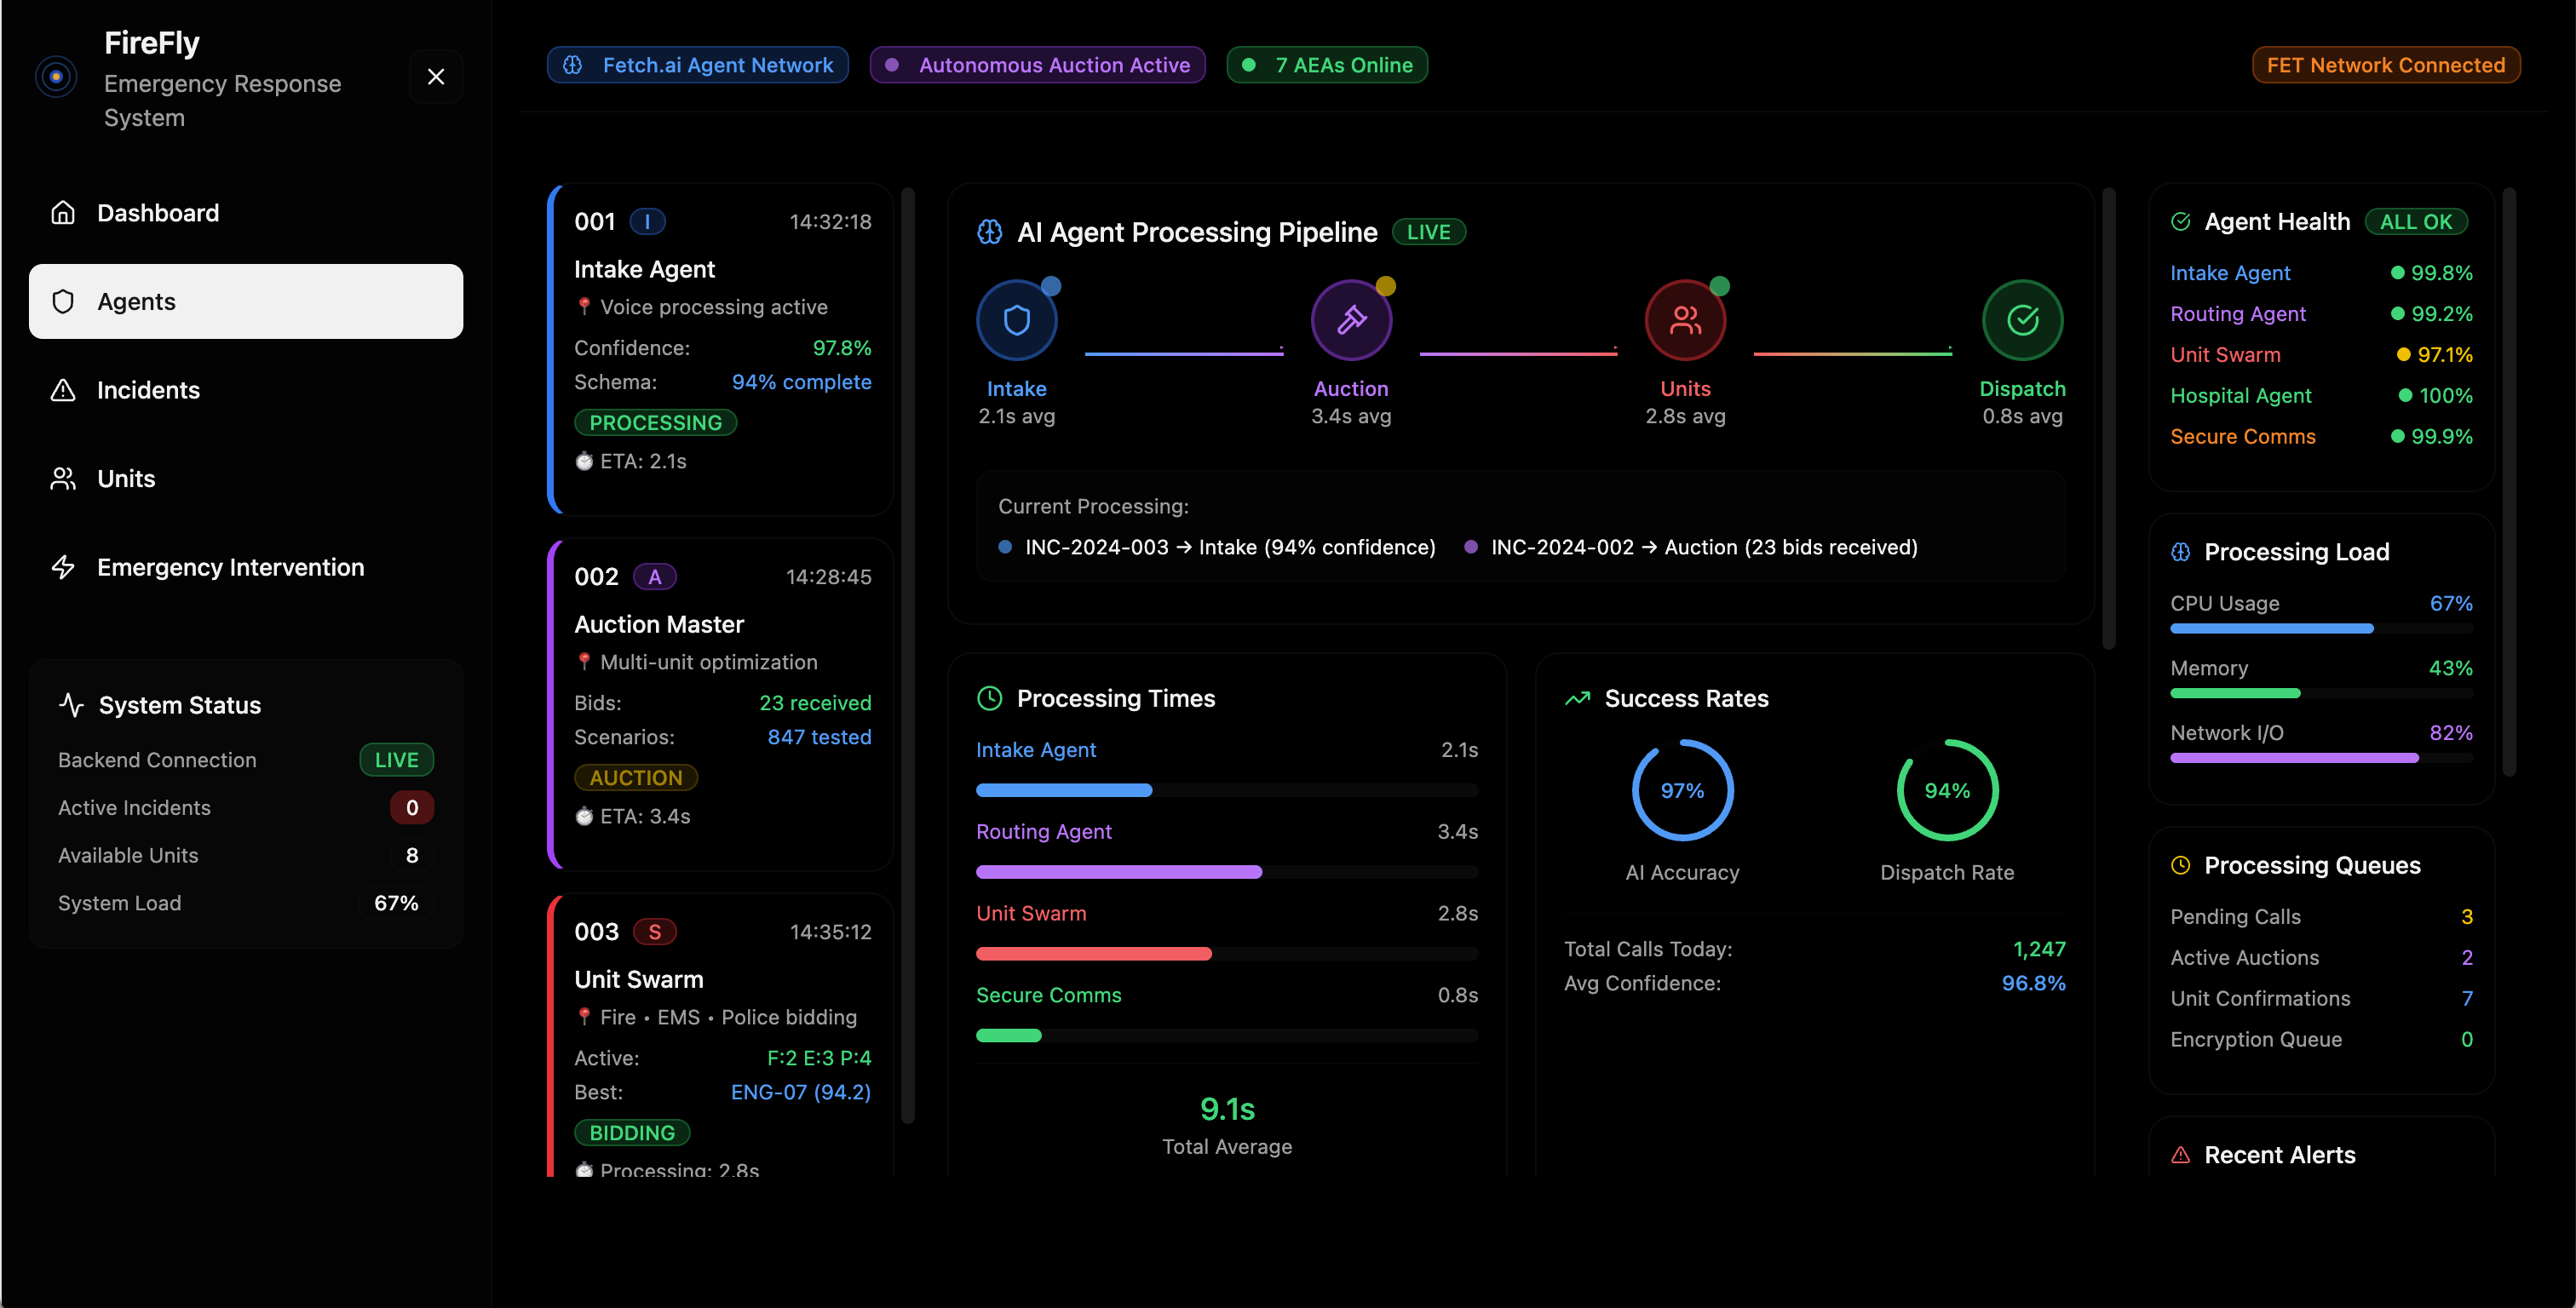2576x1308 pixels.
Task: Click the Recent Alerts warning triangle icon
Action: [2181, 1155]
